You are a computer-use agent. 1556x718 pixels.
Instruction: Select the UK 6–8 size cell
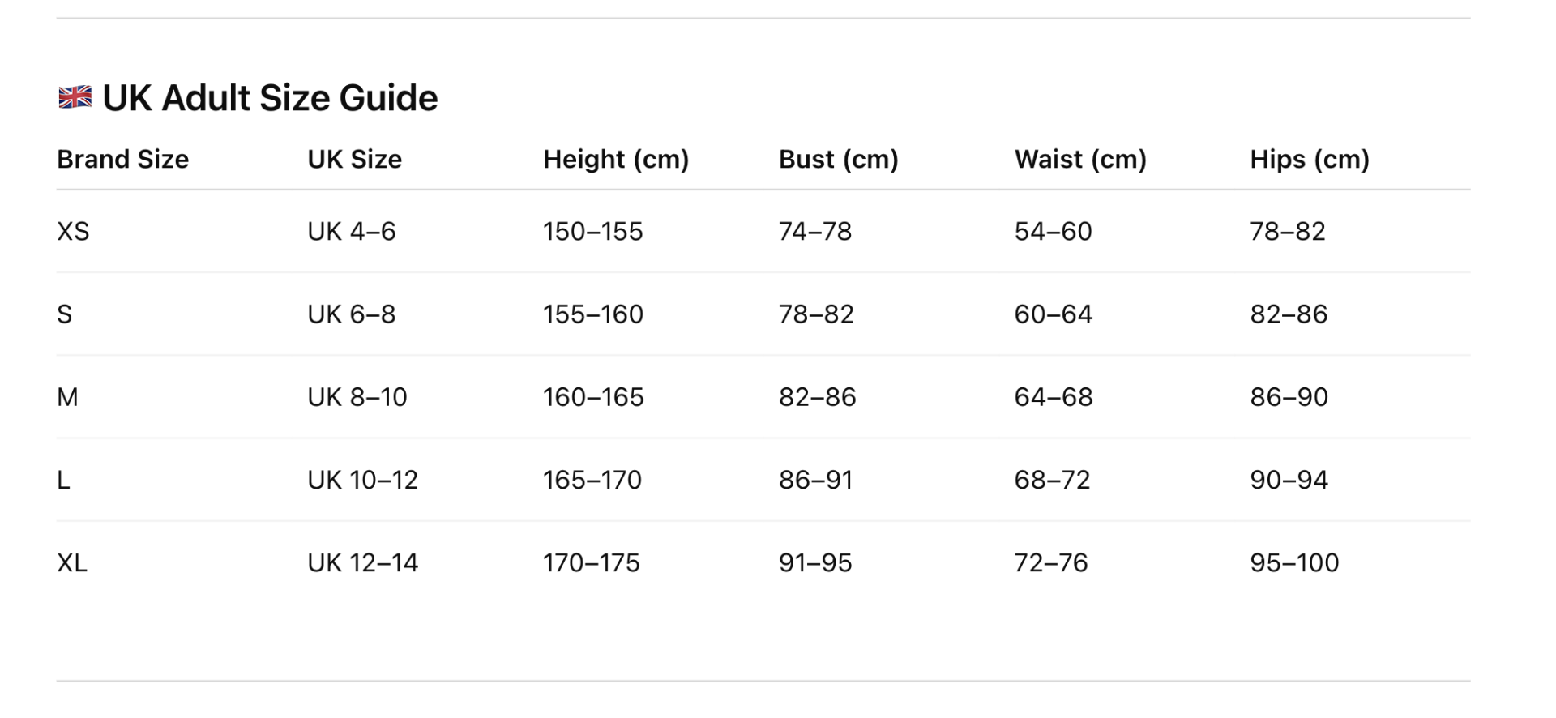pos(351,314)
